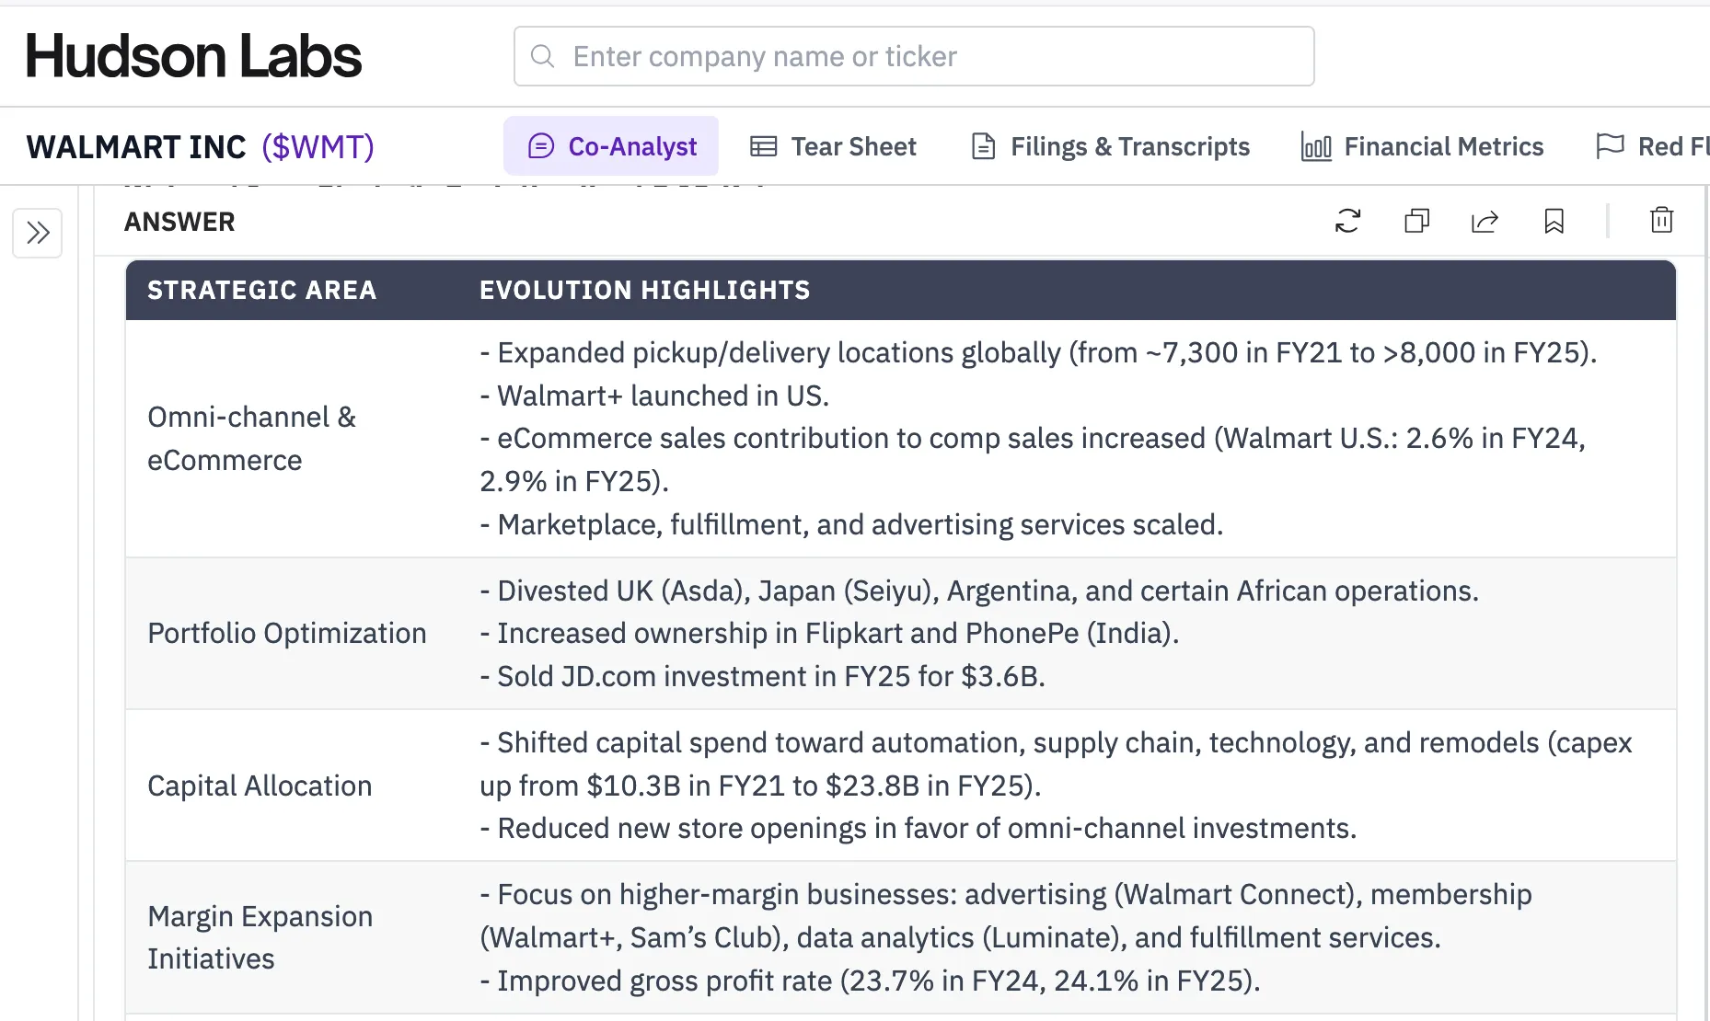Click the Tear Sheet table icon
The image size is (1710, 1021).
coord(764,146)
